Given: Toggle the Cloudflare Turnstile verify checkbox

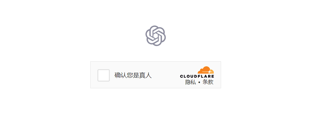Looking at the screenshot, I should pos(104,75).
